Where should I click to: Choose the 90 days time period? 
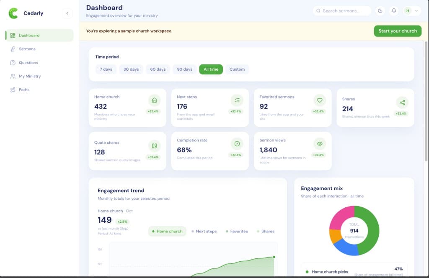tap(185, 69)
